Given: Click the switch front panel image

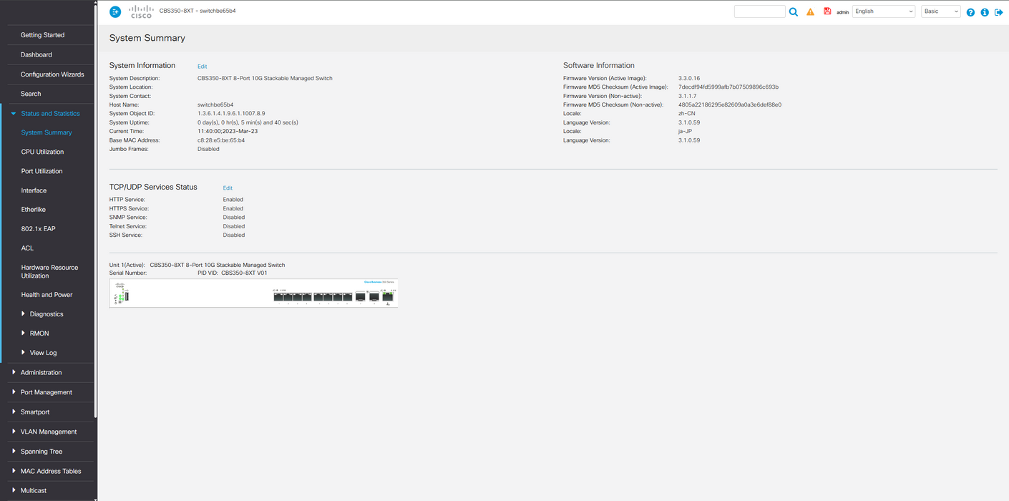Looking at the screenshot, I should coord(253,293).
